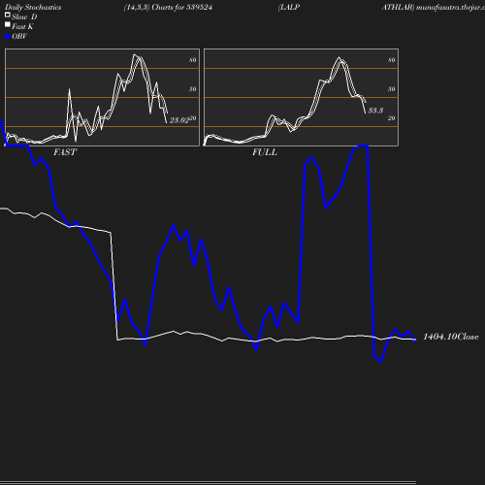The width and height of the screenshot is (485, 485).
Task: Click the '(LALP' symbol text in header
Action: click(x=289, y=7)
